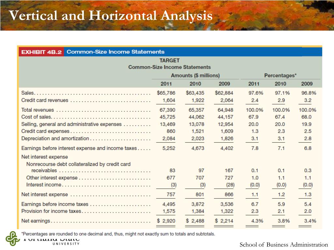Click SG&A 2009 amount 12,954
Viewport: 334px width, 250px height.
pos(225,124)
